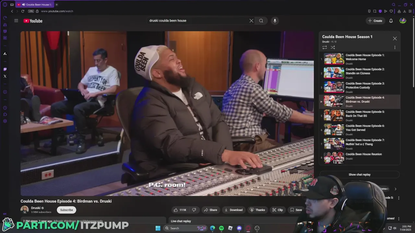Start voice search with microphone icon

[275, 21]
